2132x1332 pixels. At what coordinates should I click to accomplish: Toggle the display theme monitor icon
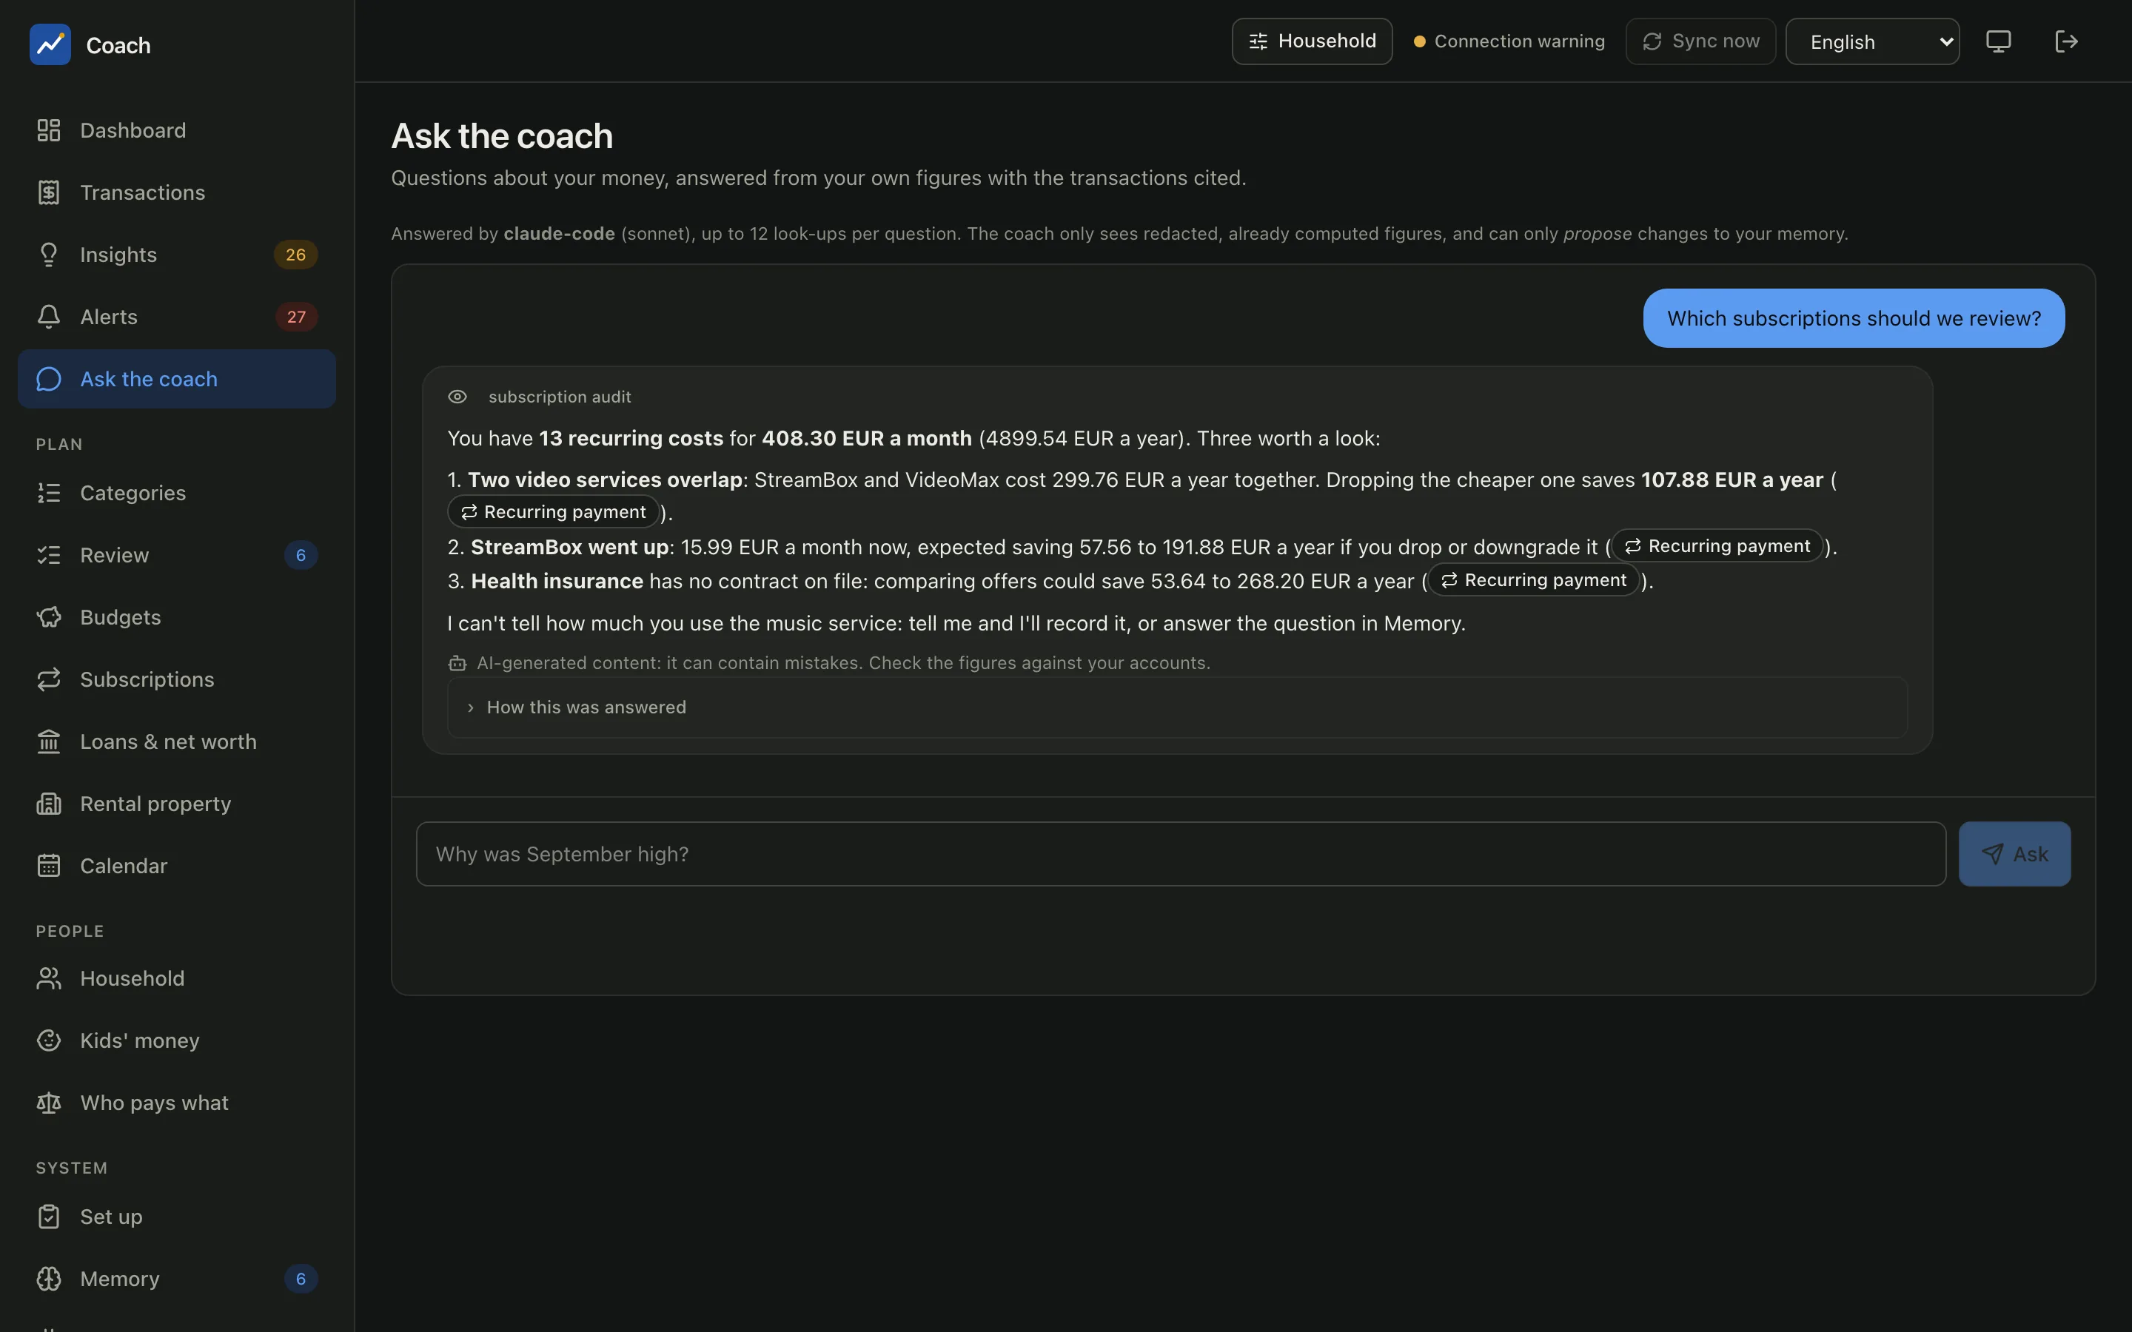(x=1998, y=41)
